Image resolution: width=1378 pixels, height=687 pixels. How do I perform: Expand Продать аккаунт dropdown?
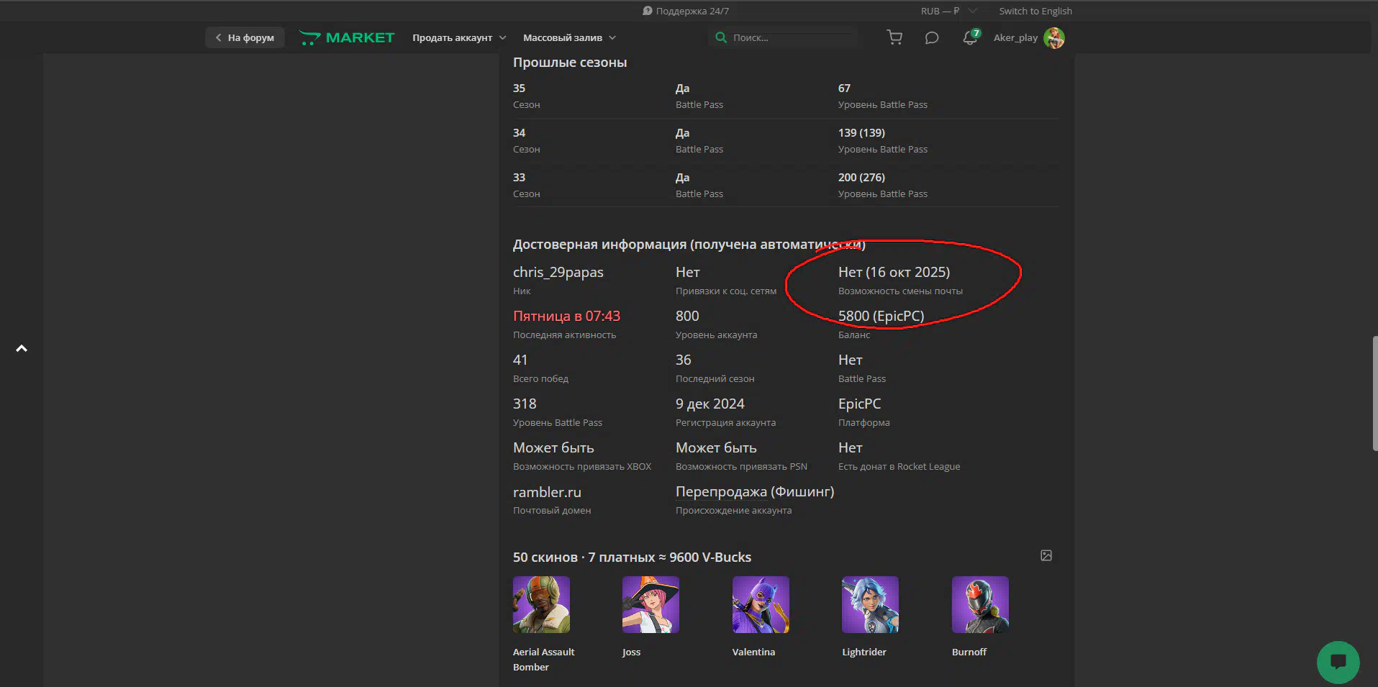[459, 37]
